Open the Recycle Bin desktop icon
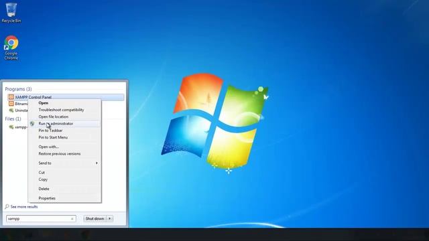 click(11, 13)
